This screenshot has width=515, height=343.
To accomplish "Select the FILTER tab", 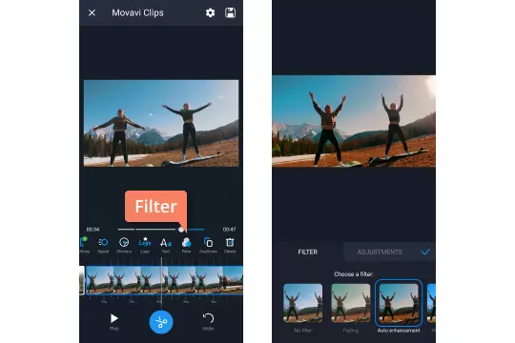I will (x=308, y=252).
